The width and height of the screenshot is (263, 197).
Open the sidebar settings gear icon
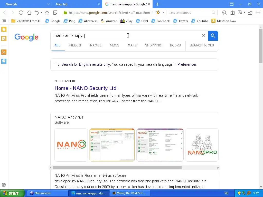(4, 185)
